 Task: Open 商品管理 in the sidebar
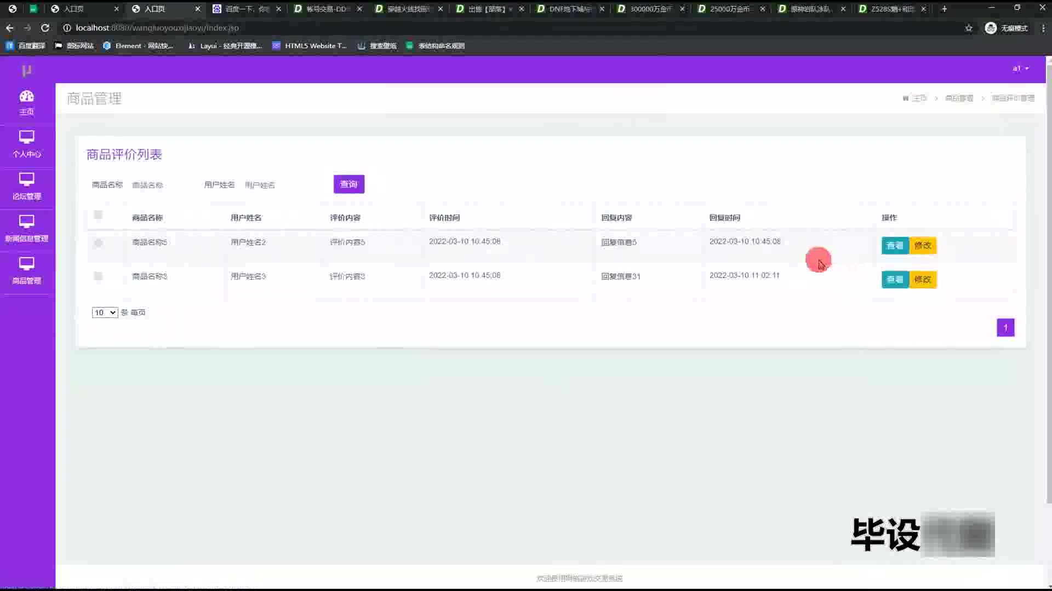(x=26, y=271)
